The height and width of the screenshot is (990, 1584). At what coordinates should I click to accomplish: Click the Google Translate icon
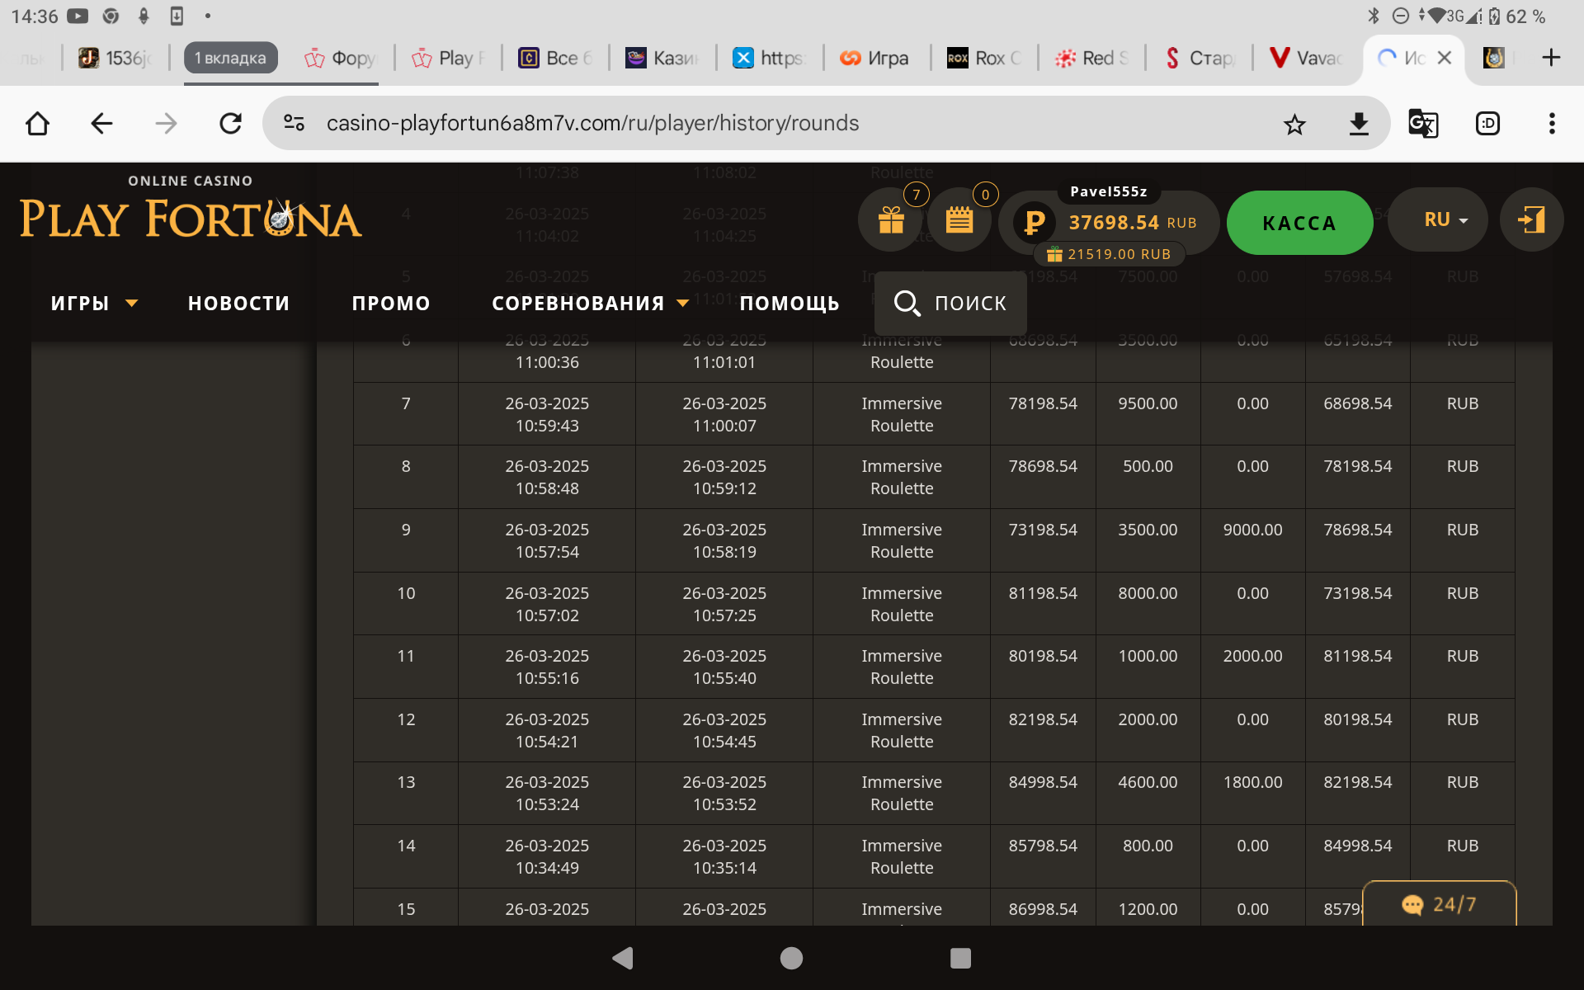click(x=1422, y=124)
